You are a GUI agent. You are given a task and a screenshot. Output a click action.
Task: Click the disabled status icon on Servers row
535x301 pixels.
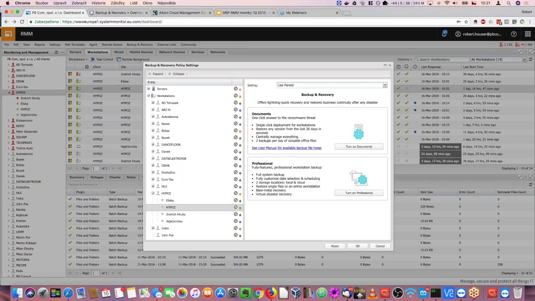coord(236,89)
